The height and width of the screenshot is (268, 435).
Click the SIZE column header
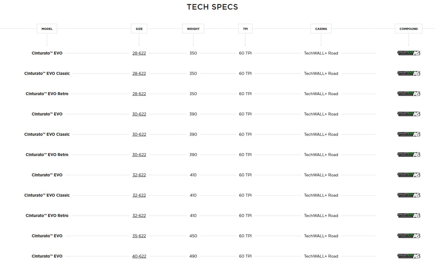[x=139, y=29]
